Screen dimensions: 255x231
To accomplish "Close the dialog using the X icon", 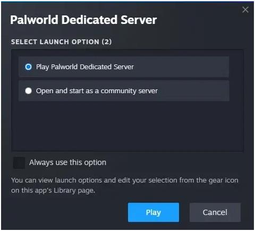I will (245, 10).
